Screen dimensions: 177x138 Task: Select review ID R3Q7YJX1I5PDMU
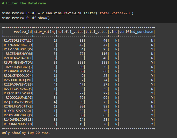click(18, 93)
